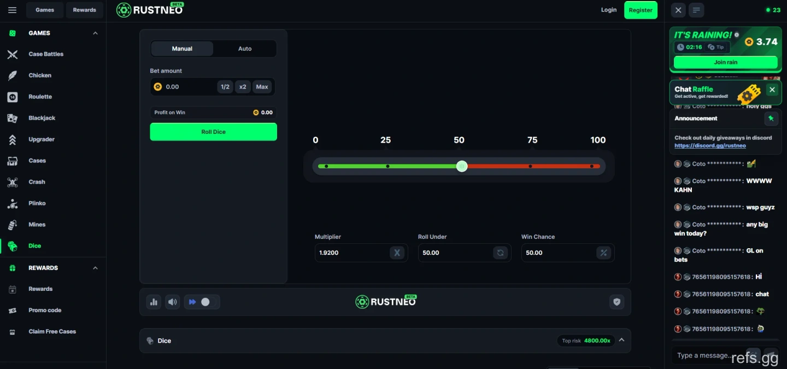Click the Win Chance percent icon
787x369 pixels.
click(603, 253)
